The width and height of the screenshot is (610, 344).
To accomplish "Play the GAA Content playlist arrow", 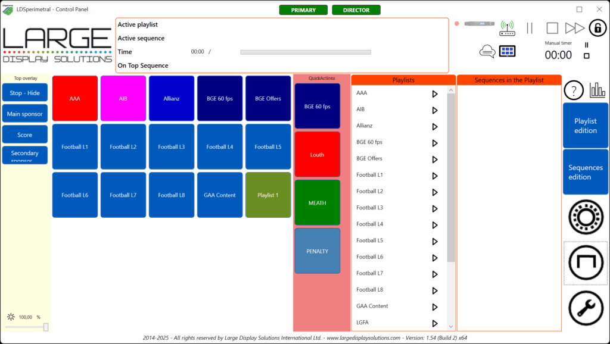I will click(x=435, y=307).
